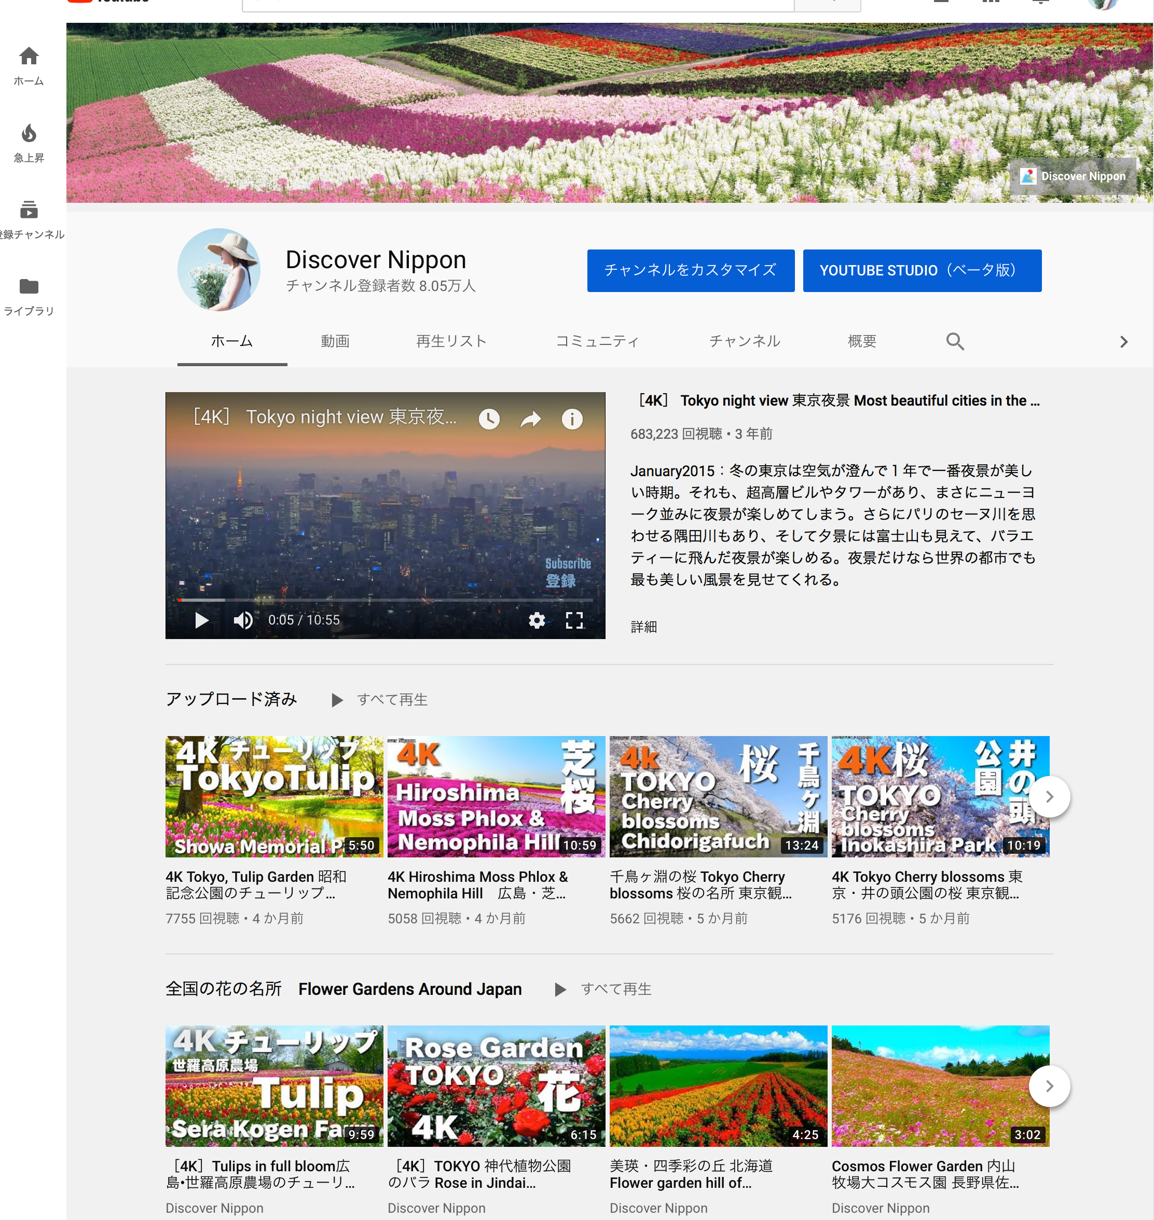Click the YOUTUBE STUDIO (ベータ版) button
This screenshot has width=1154, height=1220.
coord(922,271)
